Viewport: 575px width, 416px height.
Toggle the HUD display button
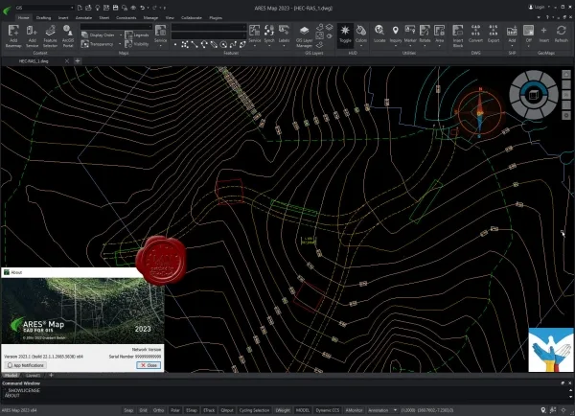(345, 35)
